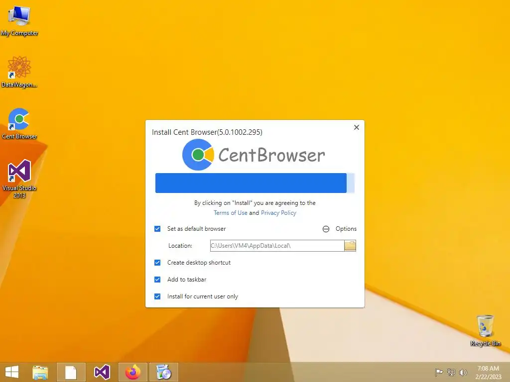
Task: Open Visual Studio from taskbar
Action: [102, 372]
